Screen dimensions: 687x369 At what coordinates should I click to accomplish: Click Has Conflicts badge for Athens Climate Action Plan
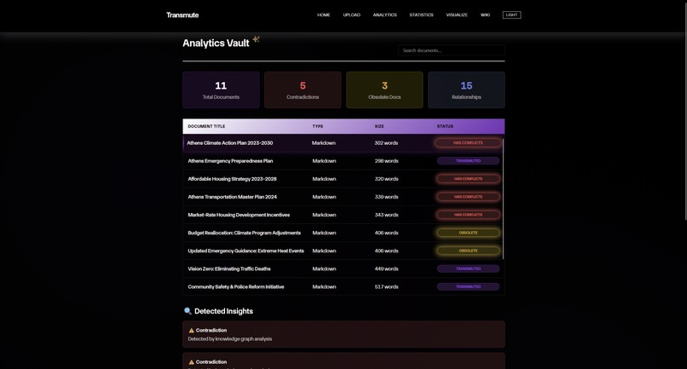tap(468, 143)
